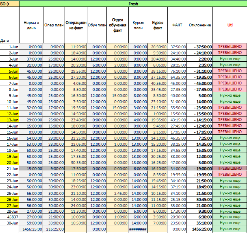Select the yellow 19-Jun date cell
Screen dimensions: 247x233
point(9,157)
